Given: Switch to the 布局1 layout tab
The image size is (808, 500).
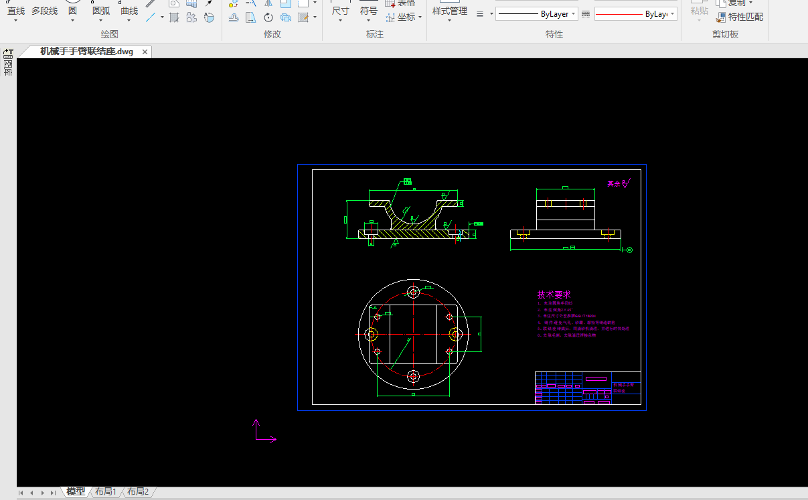Looking at the screenshot, I should [105, 492].
